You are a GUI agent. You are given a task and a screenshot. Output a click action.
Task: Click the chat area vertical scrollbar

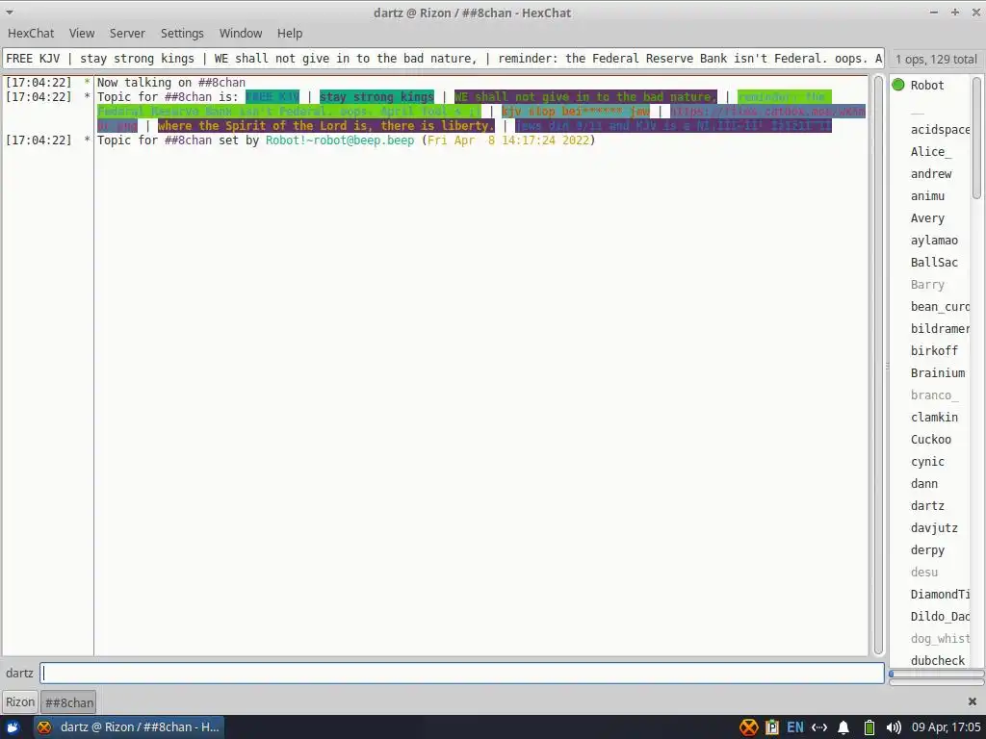pos(878,365)
